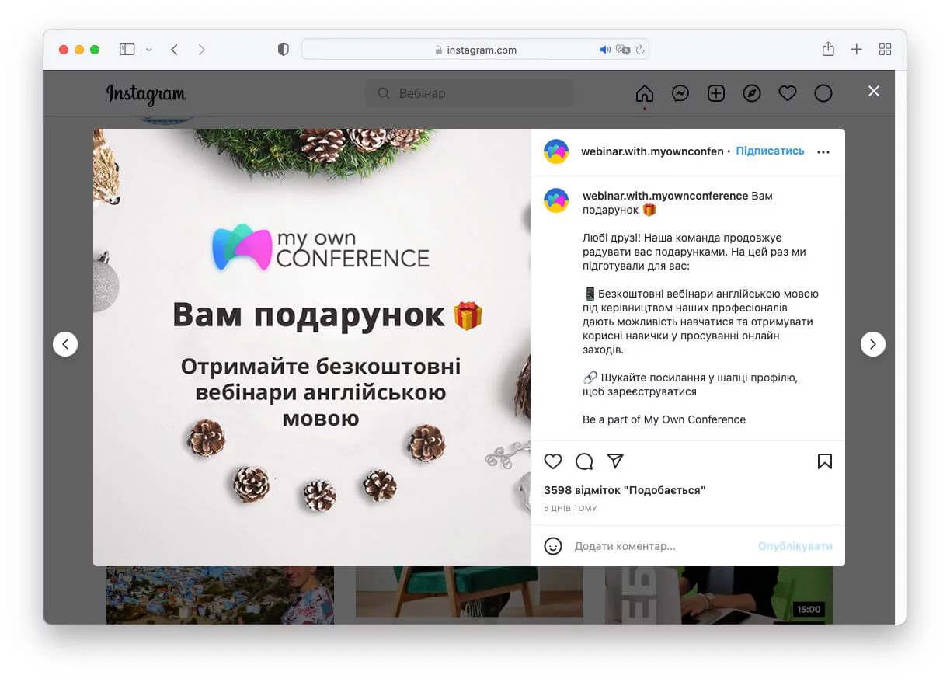Viewport: 950px width, 682px height.
Task: Advance to the next carousel image
Action: click(x=872, y=343)
